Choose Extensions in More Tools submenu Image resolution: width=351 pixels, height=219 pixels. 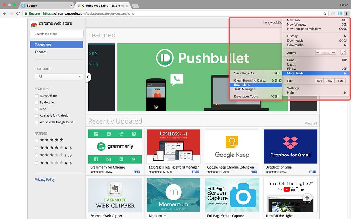[x=256, y=85]
